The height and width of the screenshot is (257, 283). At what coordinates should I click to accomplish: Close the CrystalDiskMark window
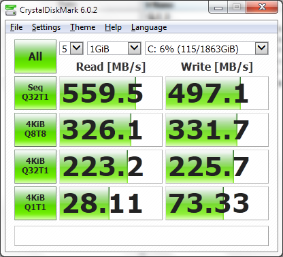tap(262, 7)
